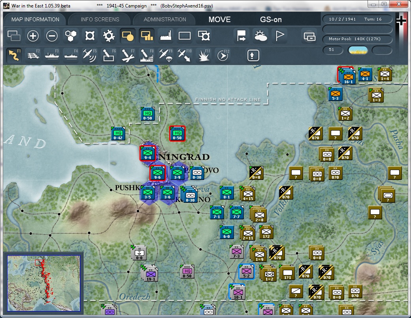Select the red-outlined 9-6 infantry unit
The width and height of the screenshot is (411, 318).
(158, 173)
